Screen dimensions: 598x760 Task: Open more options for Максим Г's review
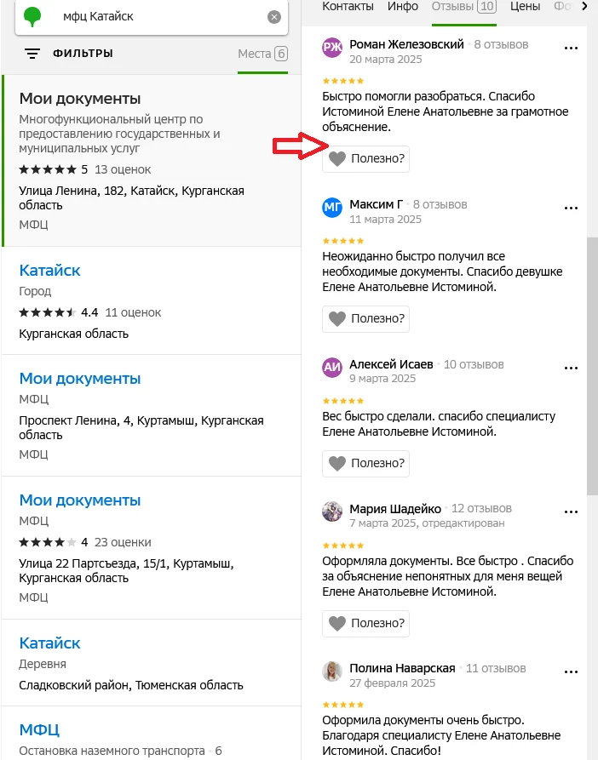pyautogui.click(x=571, y=205)
